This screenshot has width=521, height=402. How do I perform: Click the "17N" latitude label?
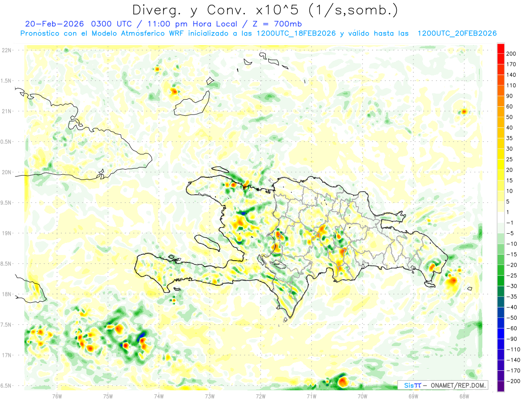click(x=7, y=355)
